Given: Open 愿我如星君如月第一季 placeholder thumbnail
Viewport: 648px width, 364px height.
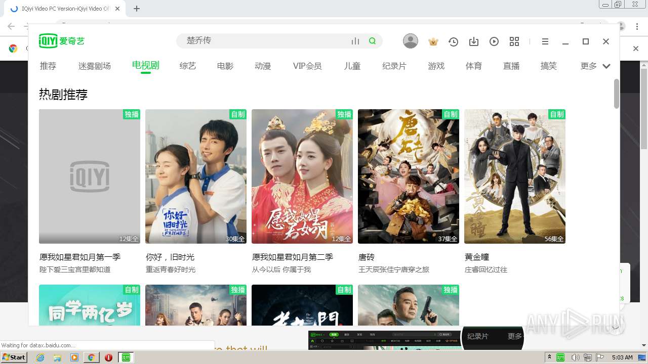Looking at the screenshot, I should [x=90, y=176].
